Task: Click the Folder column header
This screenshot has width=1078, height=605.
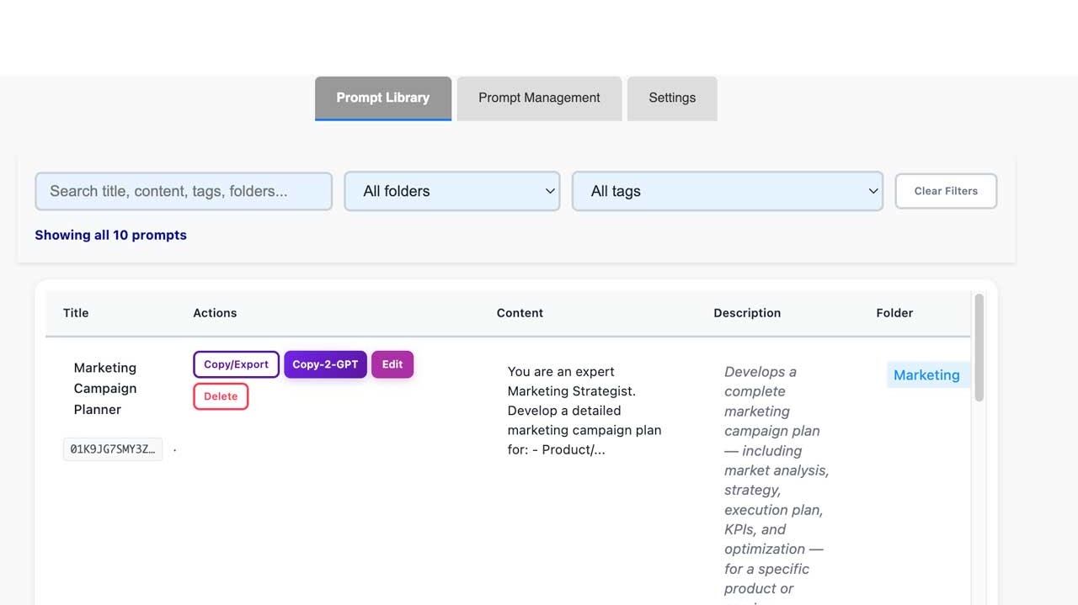Action: pos(894,313)
